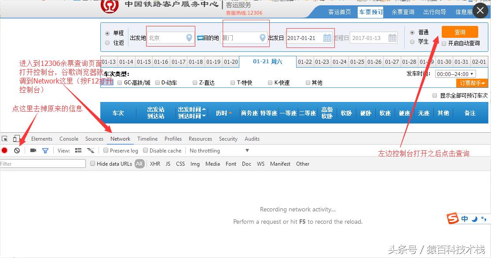This screenshot has height=258, width=491.
Task: Click the orange 查询 search button
Action: point(460,32)
